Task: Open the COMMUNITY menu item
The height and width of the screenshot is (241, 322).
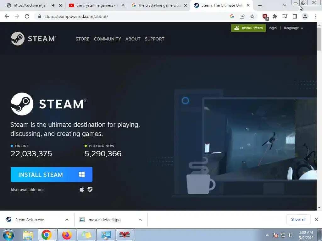Action: coord(107,39)
